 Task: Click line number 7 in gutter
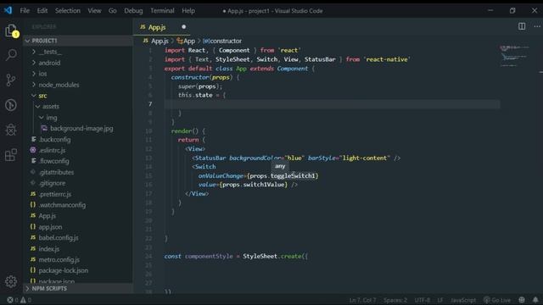150,104
